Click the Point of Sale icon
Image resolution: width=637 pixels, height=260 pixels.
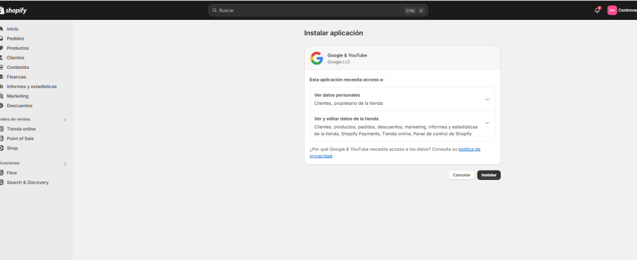(x=2, y=138)
